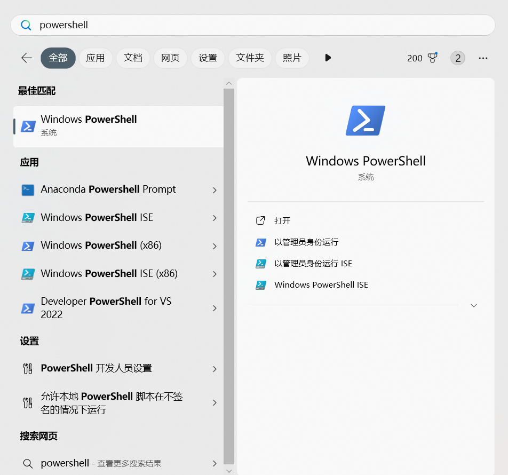Click the results list scrollbar thumb
The image size is (508, 475).
tap(229, 277)
